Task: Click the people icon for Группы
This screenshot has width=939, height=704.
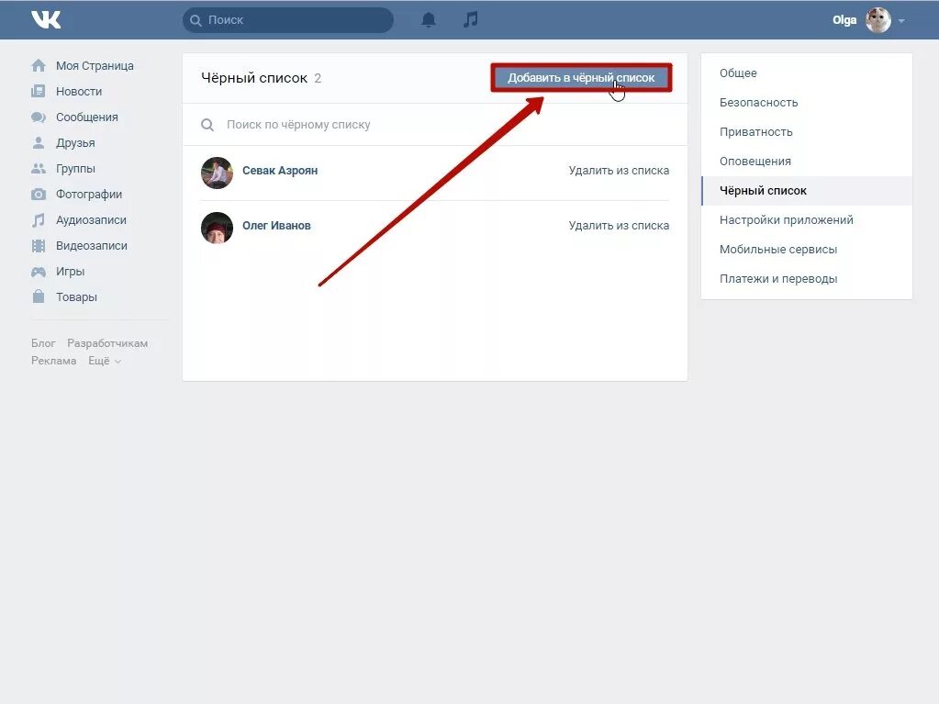Action: point(39,168)
